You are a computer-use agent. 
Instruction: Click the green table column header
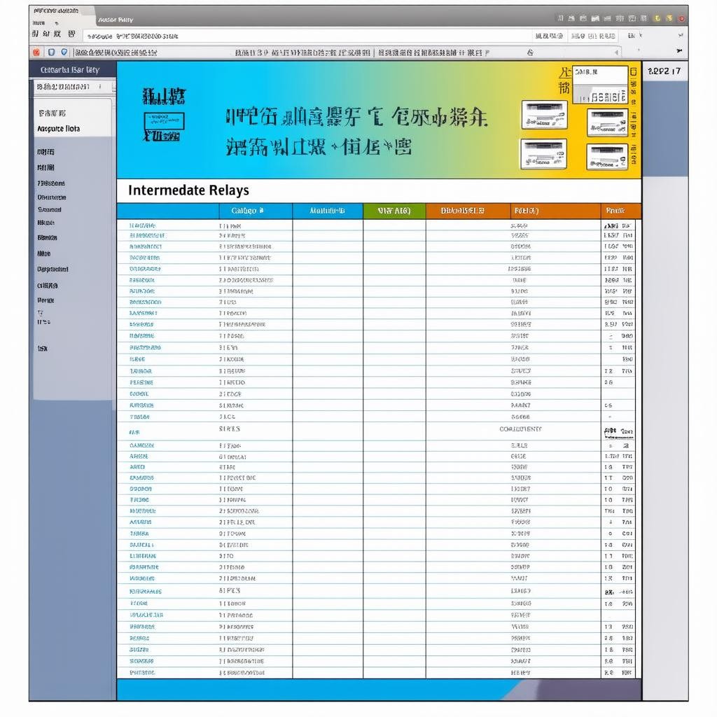[394, 211]
